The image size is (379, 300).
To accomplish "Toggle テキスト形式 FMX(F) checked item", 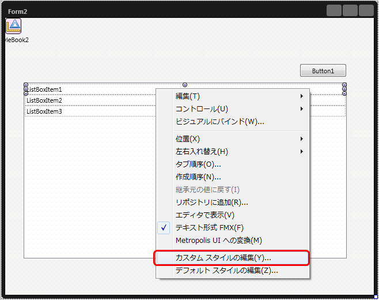I will (233, 228).
